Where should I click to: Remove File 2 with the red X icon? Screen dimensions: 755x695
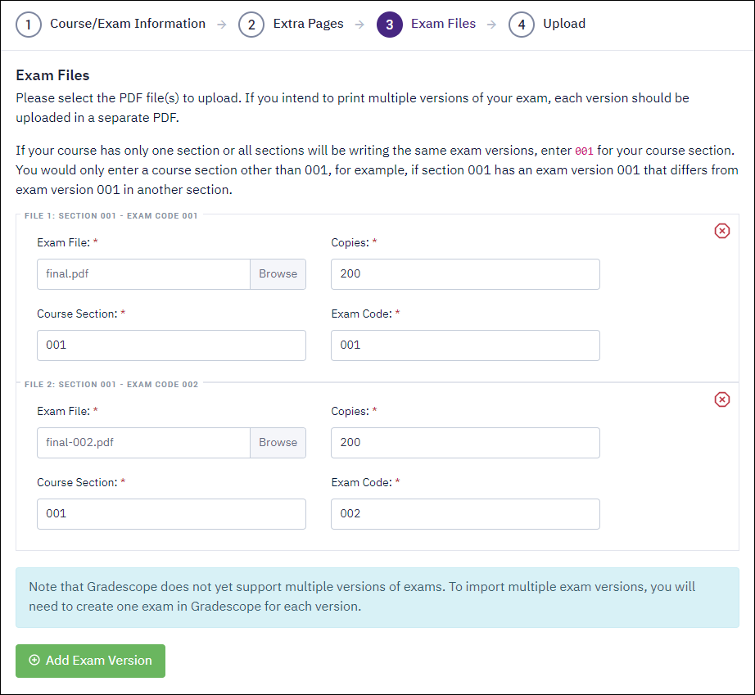click(721, 399)
